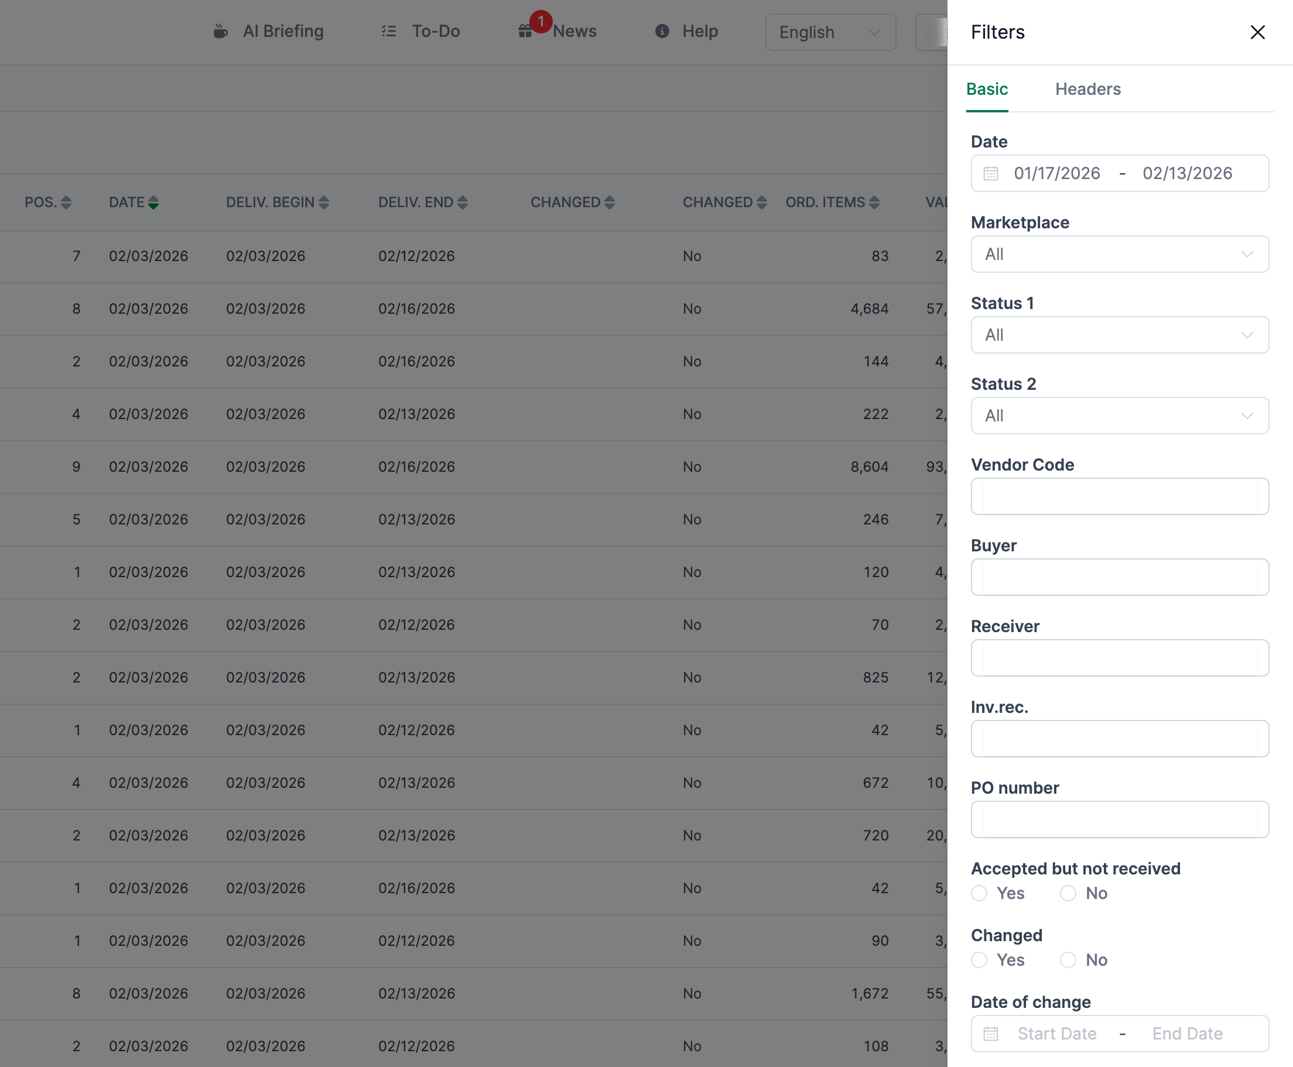Click the calendar icon in the Date filter

pyautogui.click(x=990, y=174)
